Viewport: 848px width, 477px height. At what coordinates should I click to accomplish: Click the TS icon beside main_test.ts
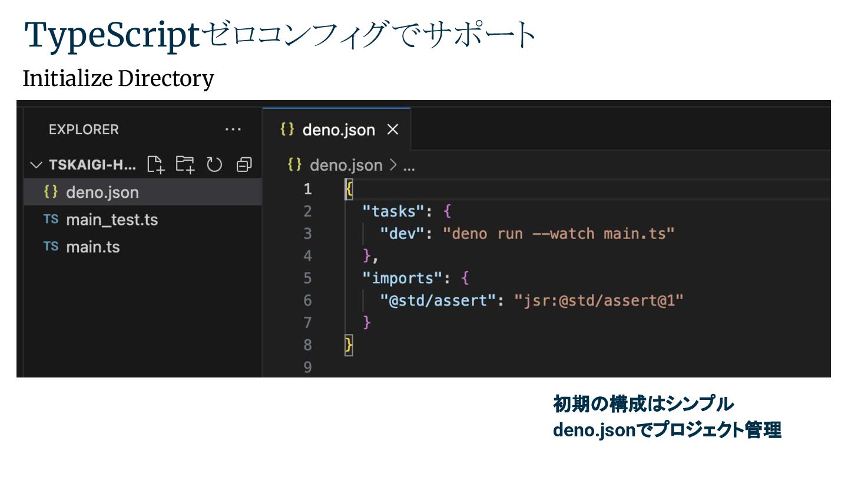click(51, 219)
